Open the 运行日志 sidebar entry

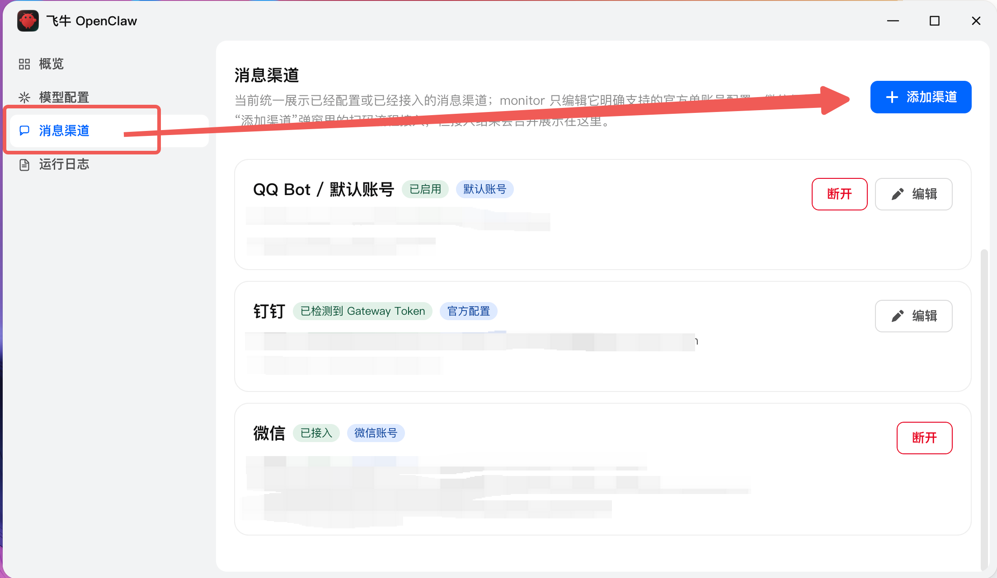pyautogui.click(x=64, y=164)
